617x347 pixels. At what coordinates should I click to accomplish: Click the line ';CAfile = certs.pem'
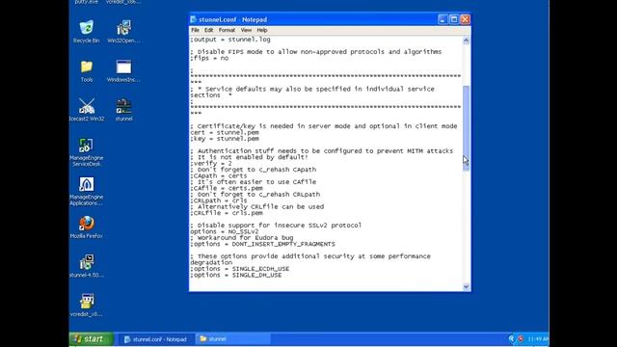(x=227, y=188)
